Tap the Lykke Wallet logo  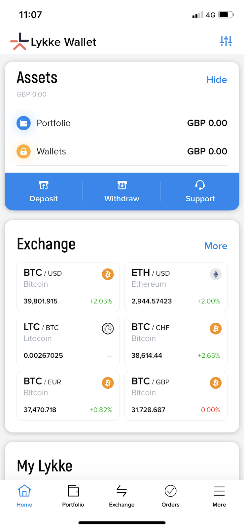click(53, 42)
